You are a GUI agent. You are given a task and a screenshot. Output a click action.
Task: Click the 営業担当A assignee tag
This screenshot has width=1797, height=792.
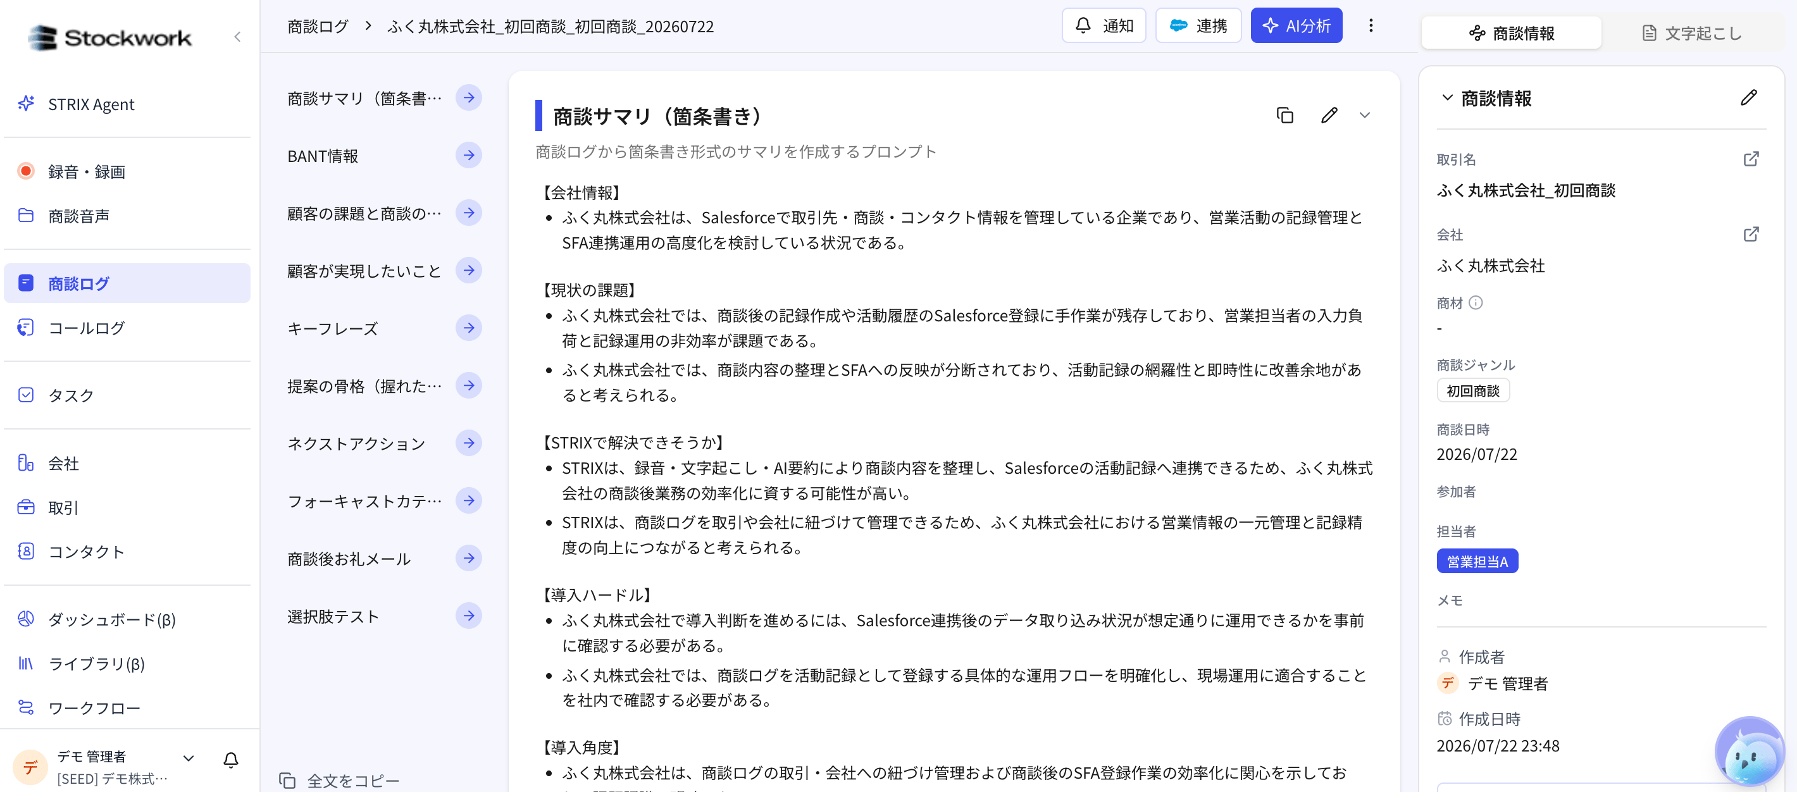point(1477,561)
